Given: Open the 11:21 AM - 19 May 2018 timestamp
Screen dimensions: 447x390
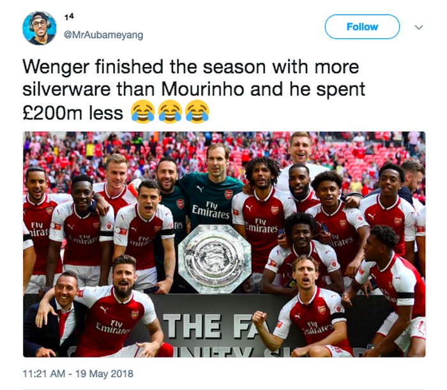Looking at the screenshot, I should click(x=79, y=373).
